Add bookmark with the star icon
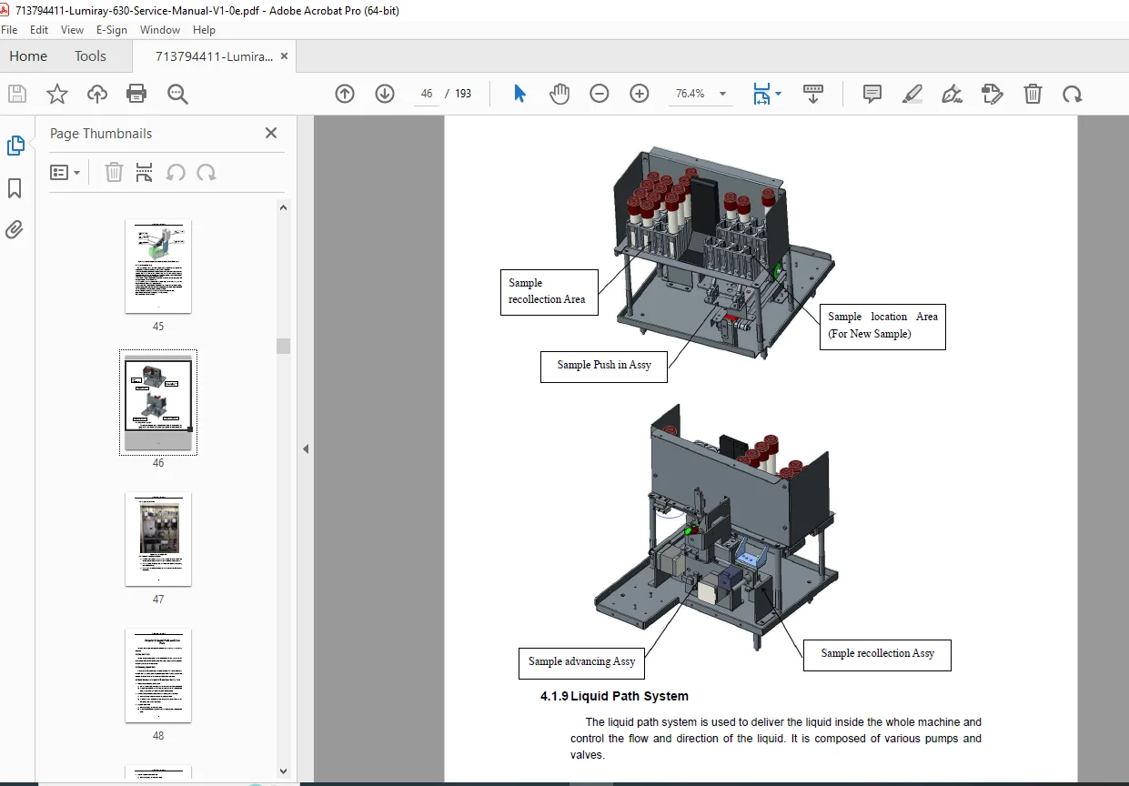 [x=57, y=94]
